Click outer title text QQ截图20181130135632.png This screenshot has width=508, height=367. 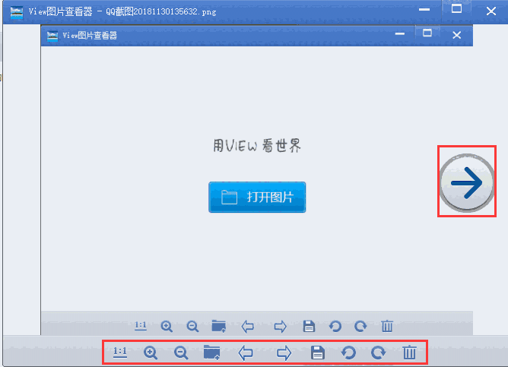161,12
